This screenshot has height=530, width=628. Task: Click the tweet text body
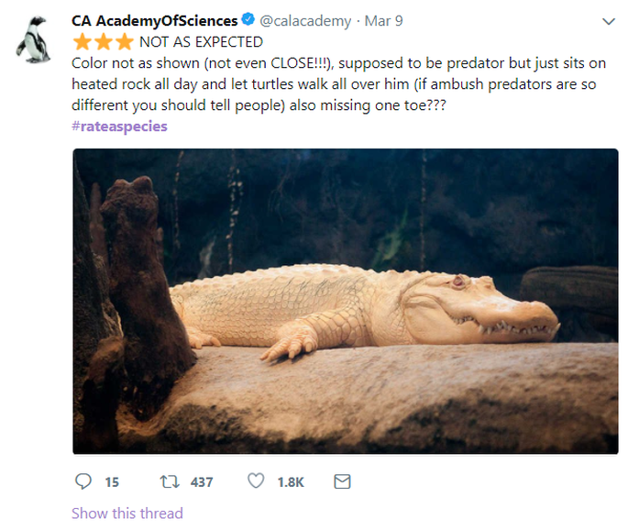click(x=338, y=84)
